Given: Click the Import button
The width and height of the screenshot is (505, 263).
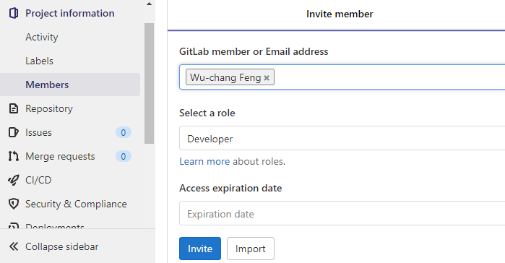Looking at the screenshot, I should click(251, 249).
